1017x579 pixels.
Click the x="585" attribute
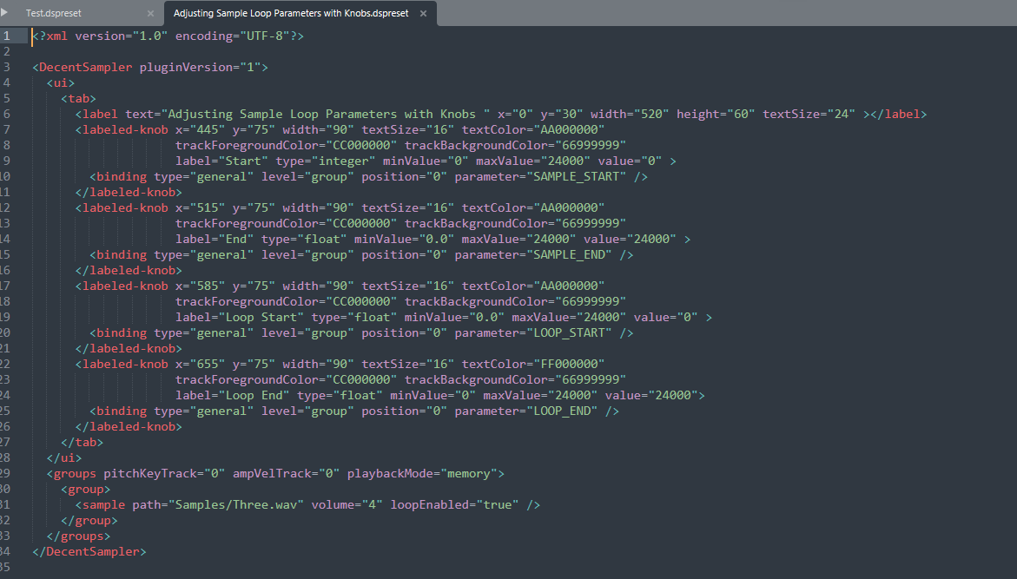pyautogui.click(x=200, y=286)
